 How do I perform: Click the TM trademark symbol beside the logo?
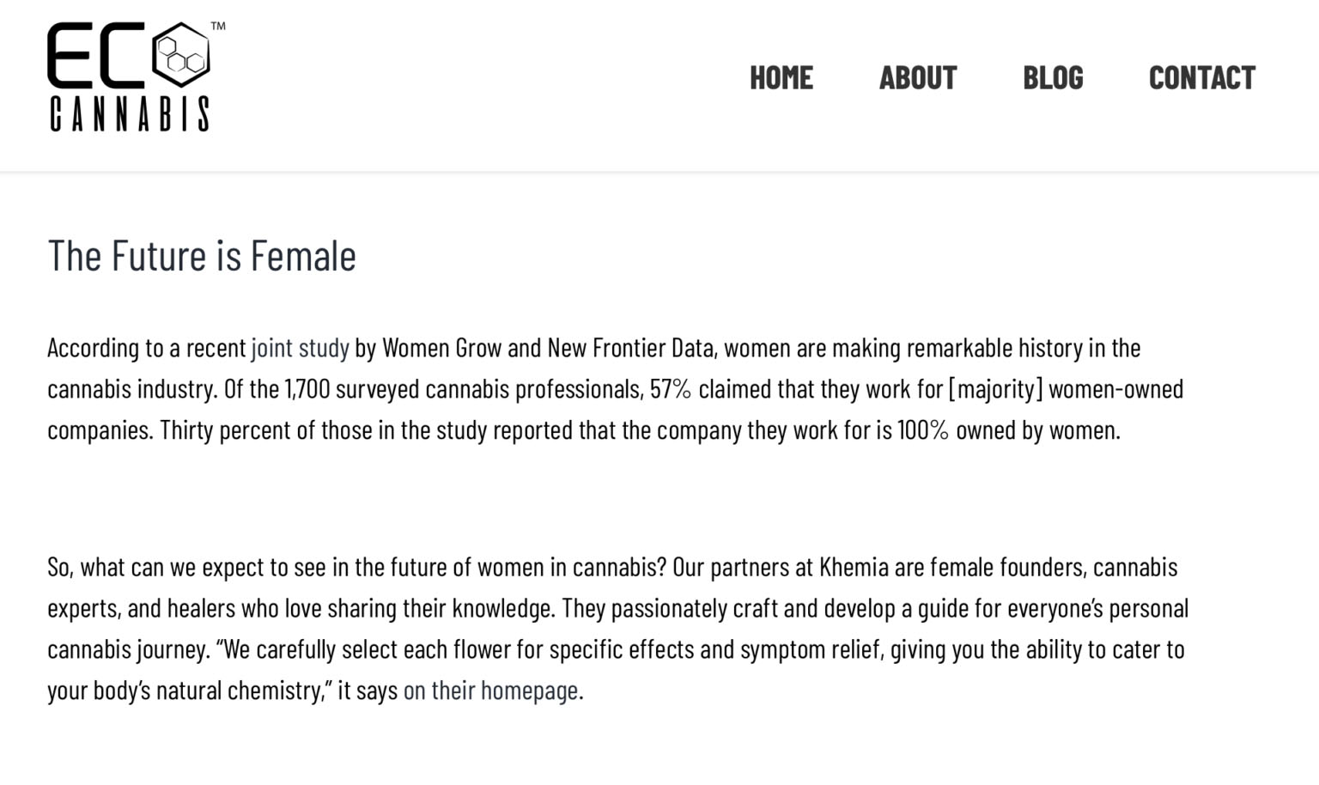click(218, 26)
